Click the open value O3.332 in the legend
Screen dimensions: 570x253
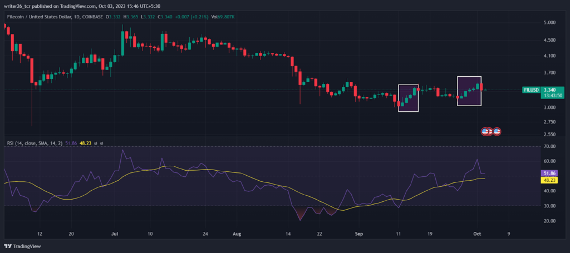(x=114, y=17)
